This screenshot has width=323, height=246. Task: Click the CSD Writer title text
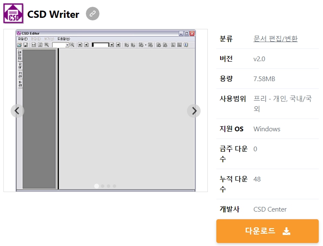[53, 14]
